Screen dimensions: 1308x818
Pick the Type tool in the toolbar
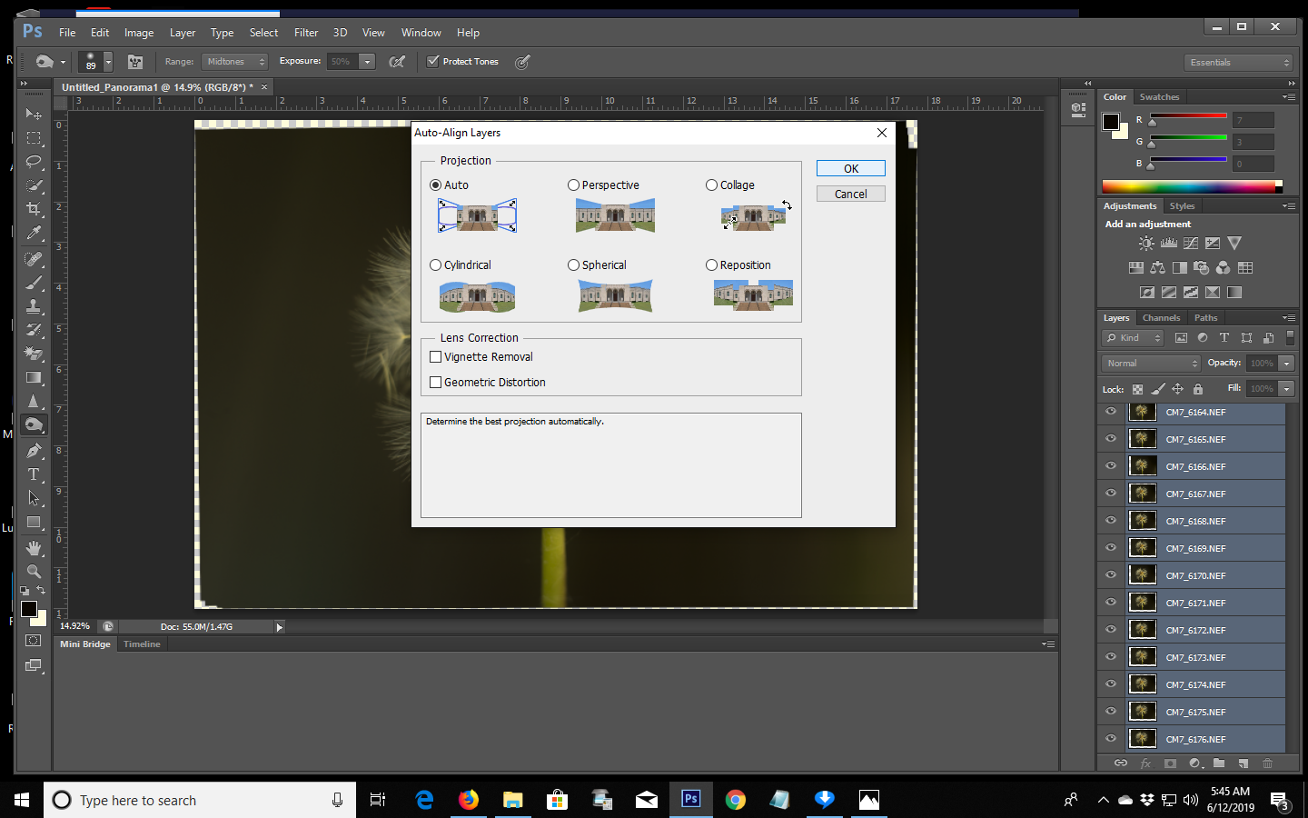tap(34, 474)
